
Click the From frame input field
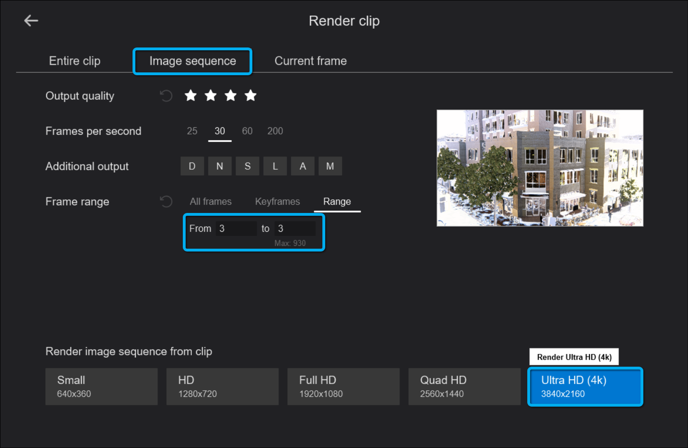[236, 229]
